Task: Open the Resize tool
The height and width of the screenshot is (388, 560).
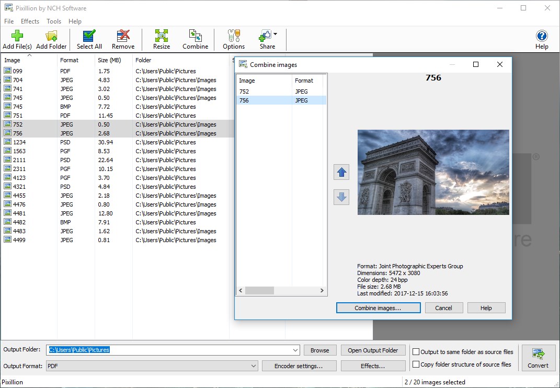Action: point(161,36)
